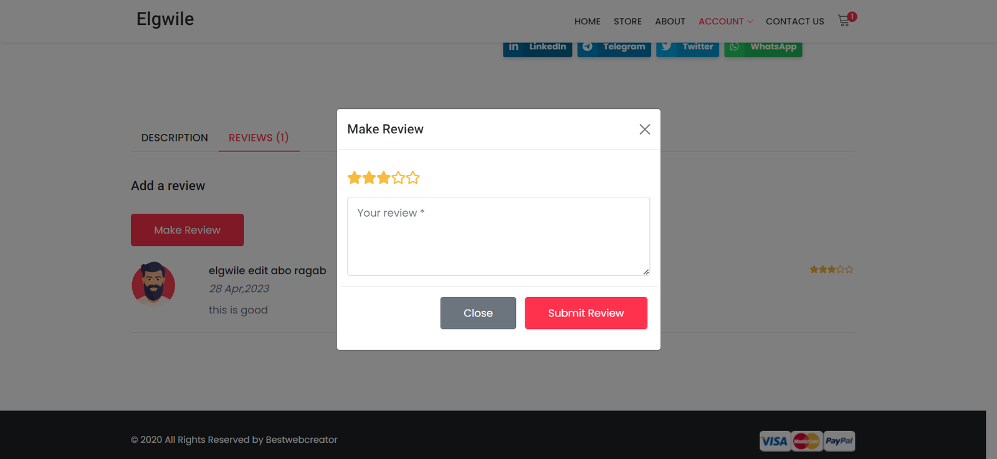Expand the Account dropdown menu

(725, 21)
